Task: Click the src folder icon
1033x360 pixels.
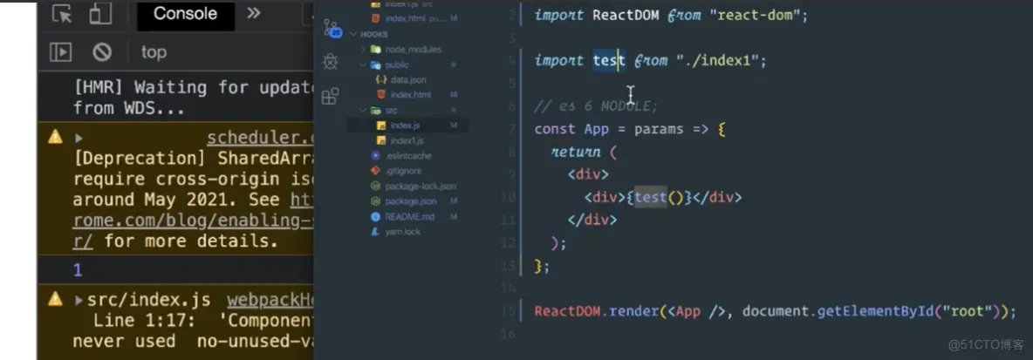Action: click(x=375, y=111)
